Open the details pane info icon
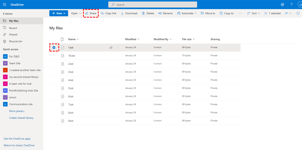Screen dimensions: 302x150 point(298,13)
